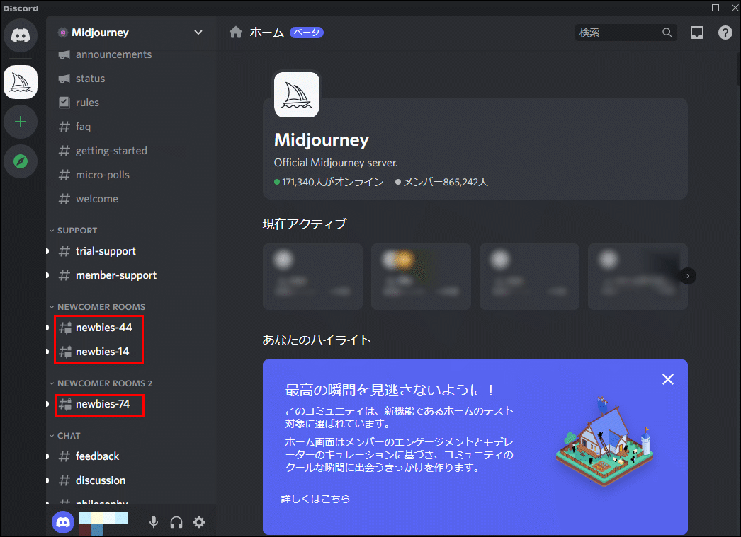Collapse the NEWCOMER ROOMS 2 category
Image resolution: width=741 pixels, height=537 pixels.
click(101, 383)
